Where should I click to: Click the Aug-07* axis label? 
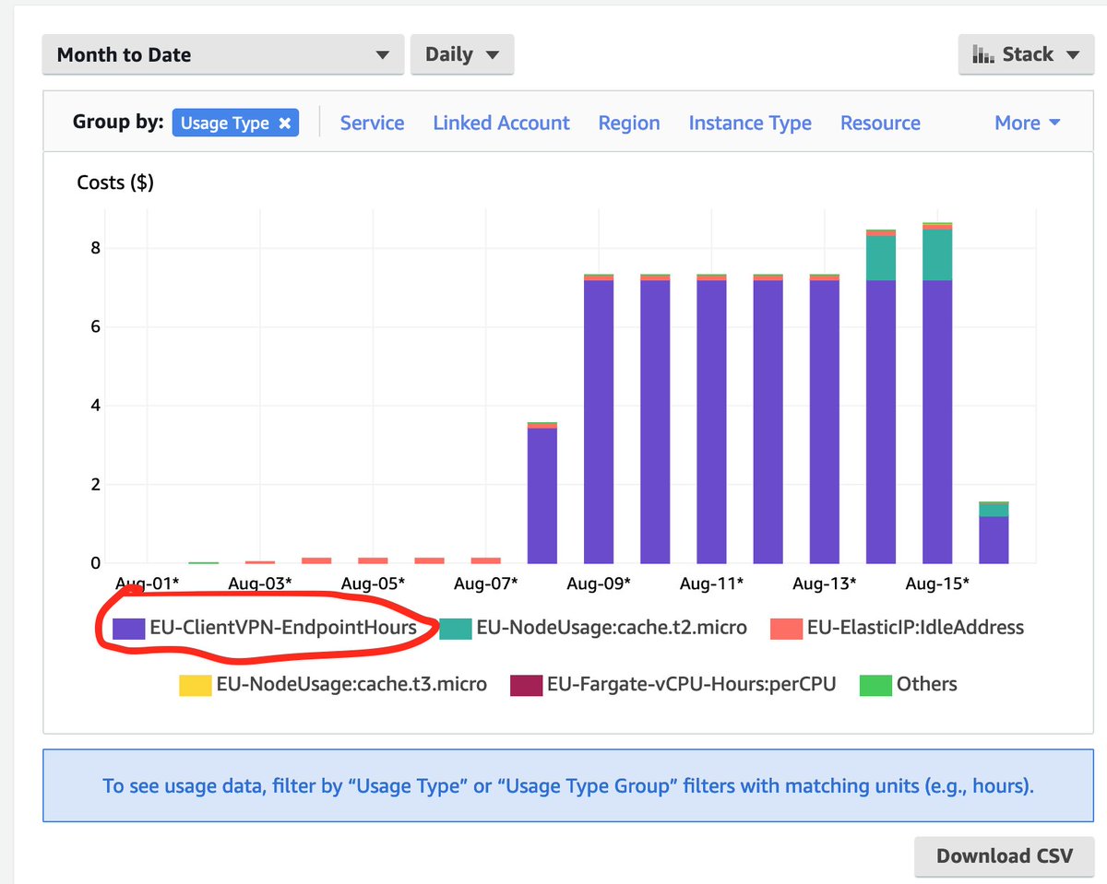[486, 583]
